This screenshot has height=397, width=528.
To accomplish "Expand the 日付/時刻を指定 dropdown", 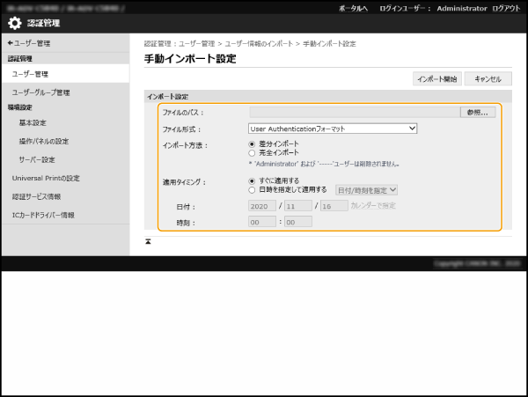I will (x=367, y=188).
